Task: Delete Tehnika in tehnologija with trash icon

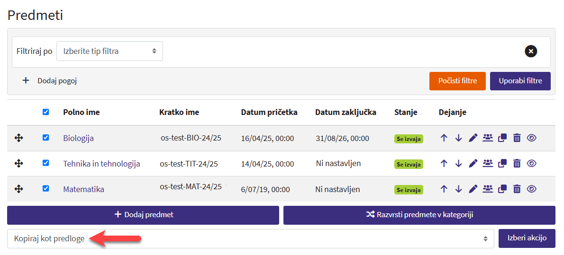Action: point(517,163)
